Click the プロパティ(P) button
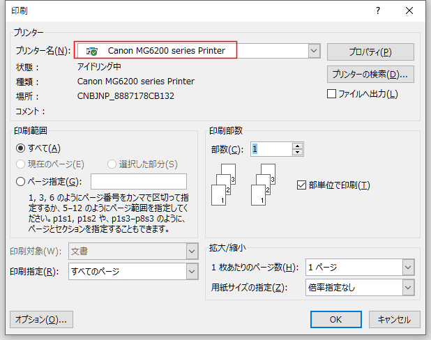This screenshot has width=431, height=340. (370, 52)
